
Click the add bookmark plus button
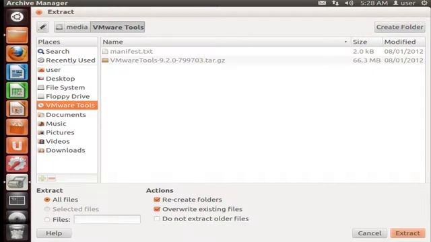click(x=42, y=178)
